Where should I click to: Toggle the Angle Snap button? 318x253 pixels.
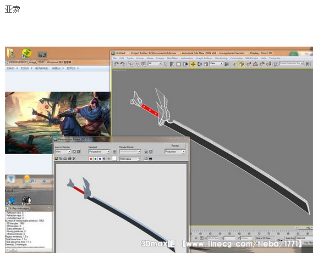(x=255, y=64)
